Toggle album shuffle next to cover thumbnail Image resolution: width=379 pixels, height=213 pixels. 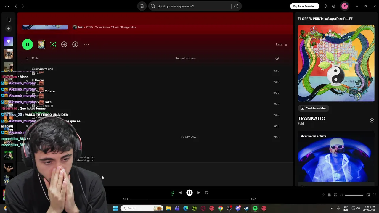(x=53, y=44)
